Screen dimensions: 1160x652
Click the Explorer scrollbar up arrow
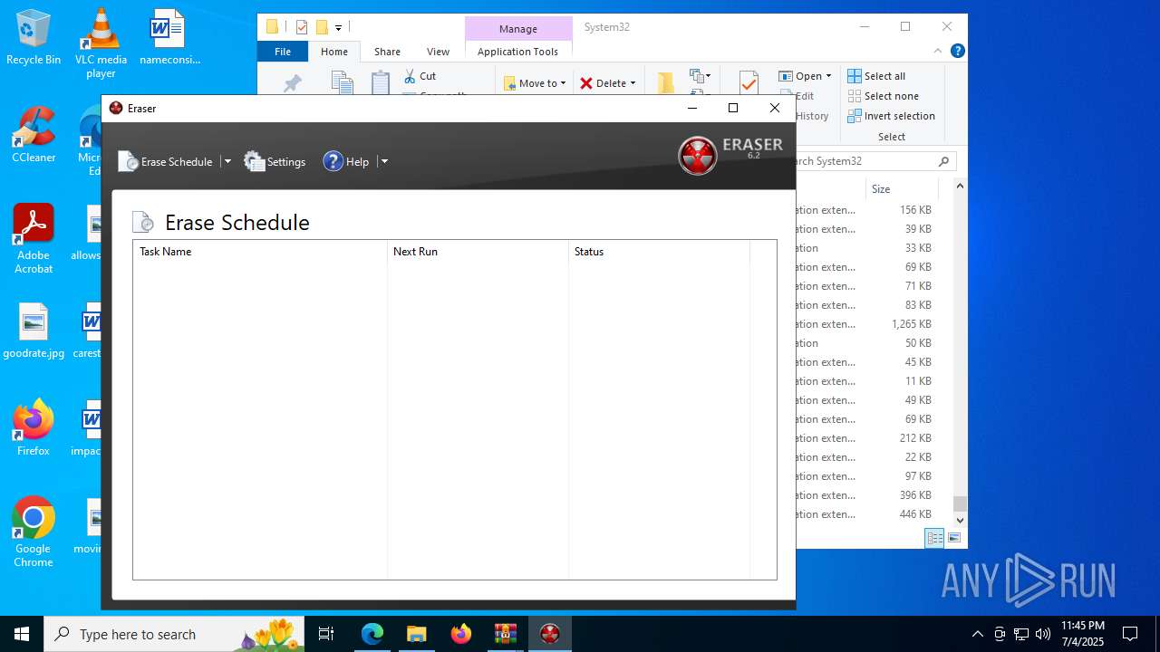[960, 187]
